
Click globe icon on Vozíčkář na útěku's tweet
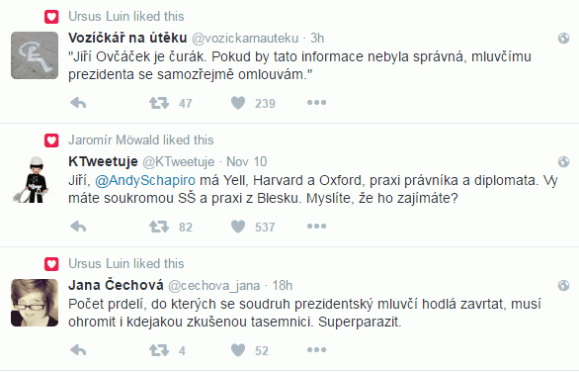coord(563,38)
